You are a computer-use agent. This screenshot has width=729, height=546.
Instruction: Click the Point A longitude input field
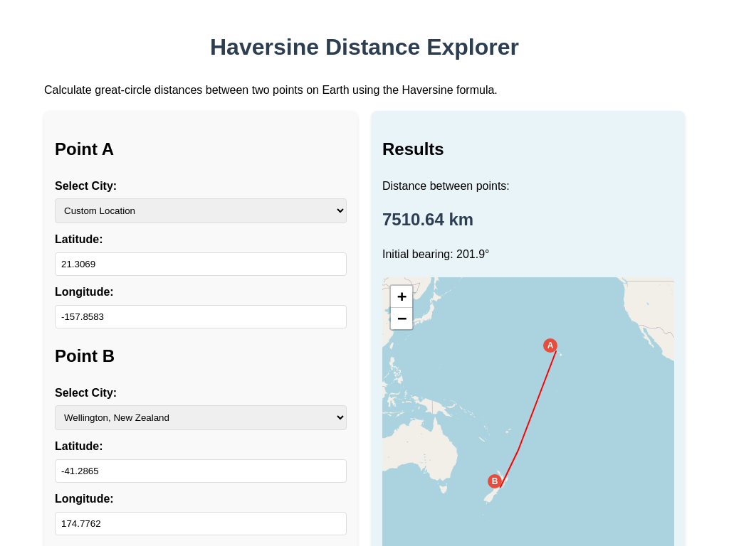(x=200, y=316)
